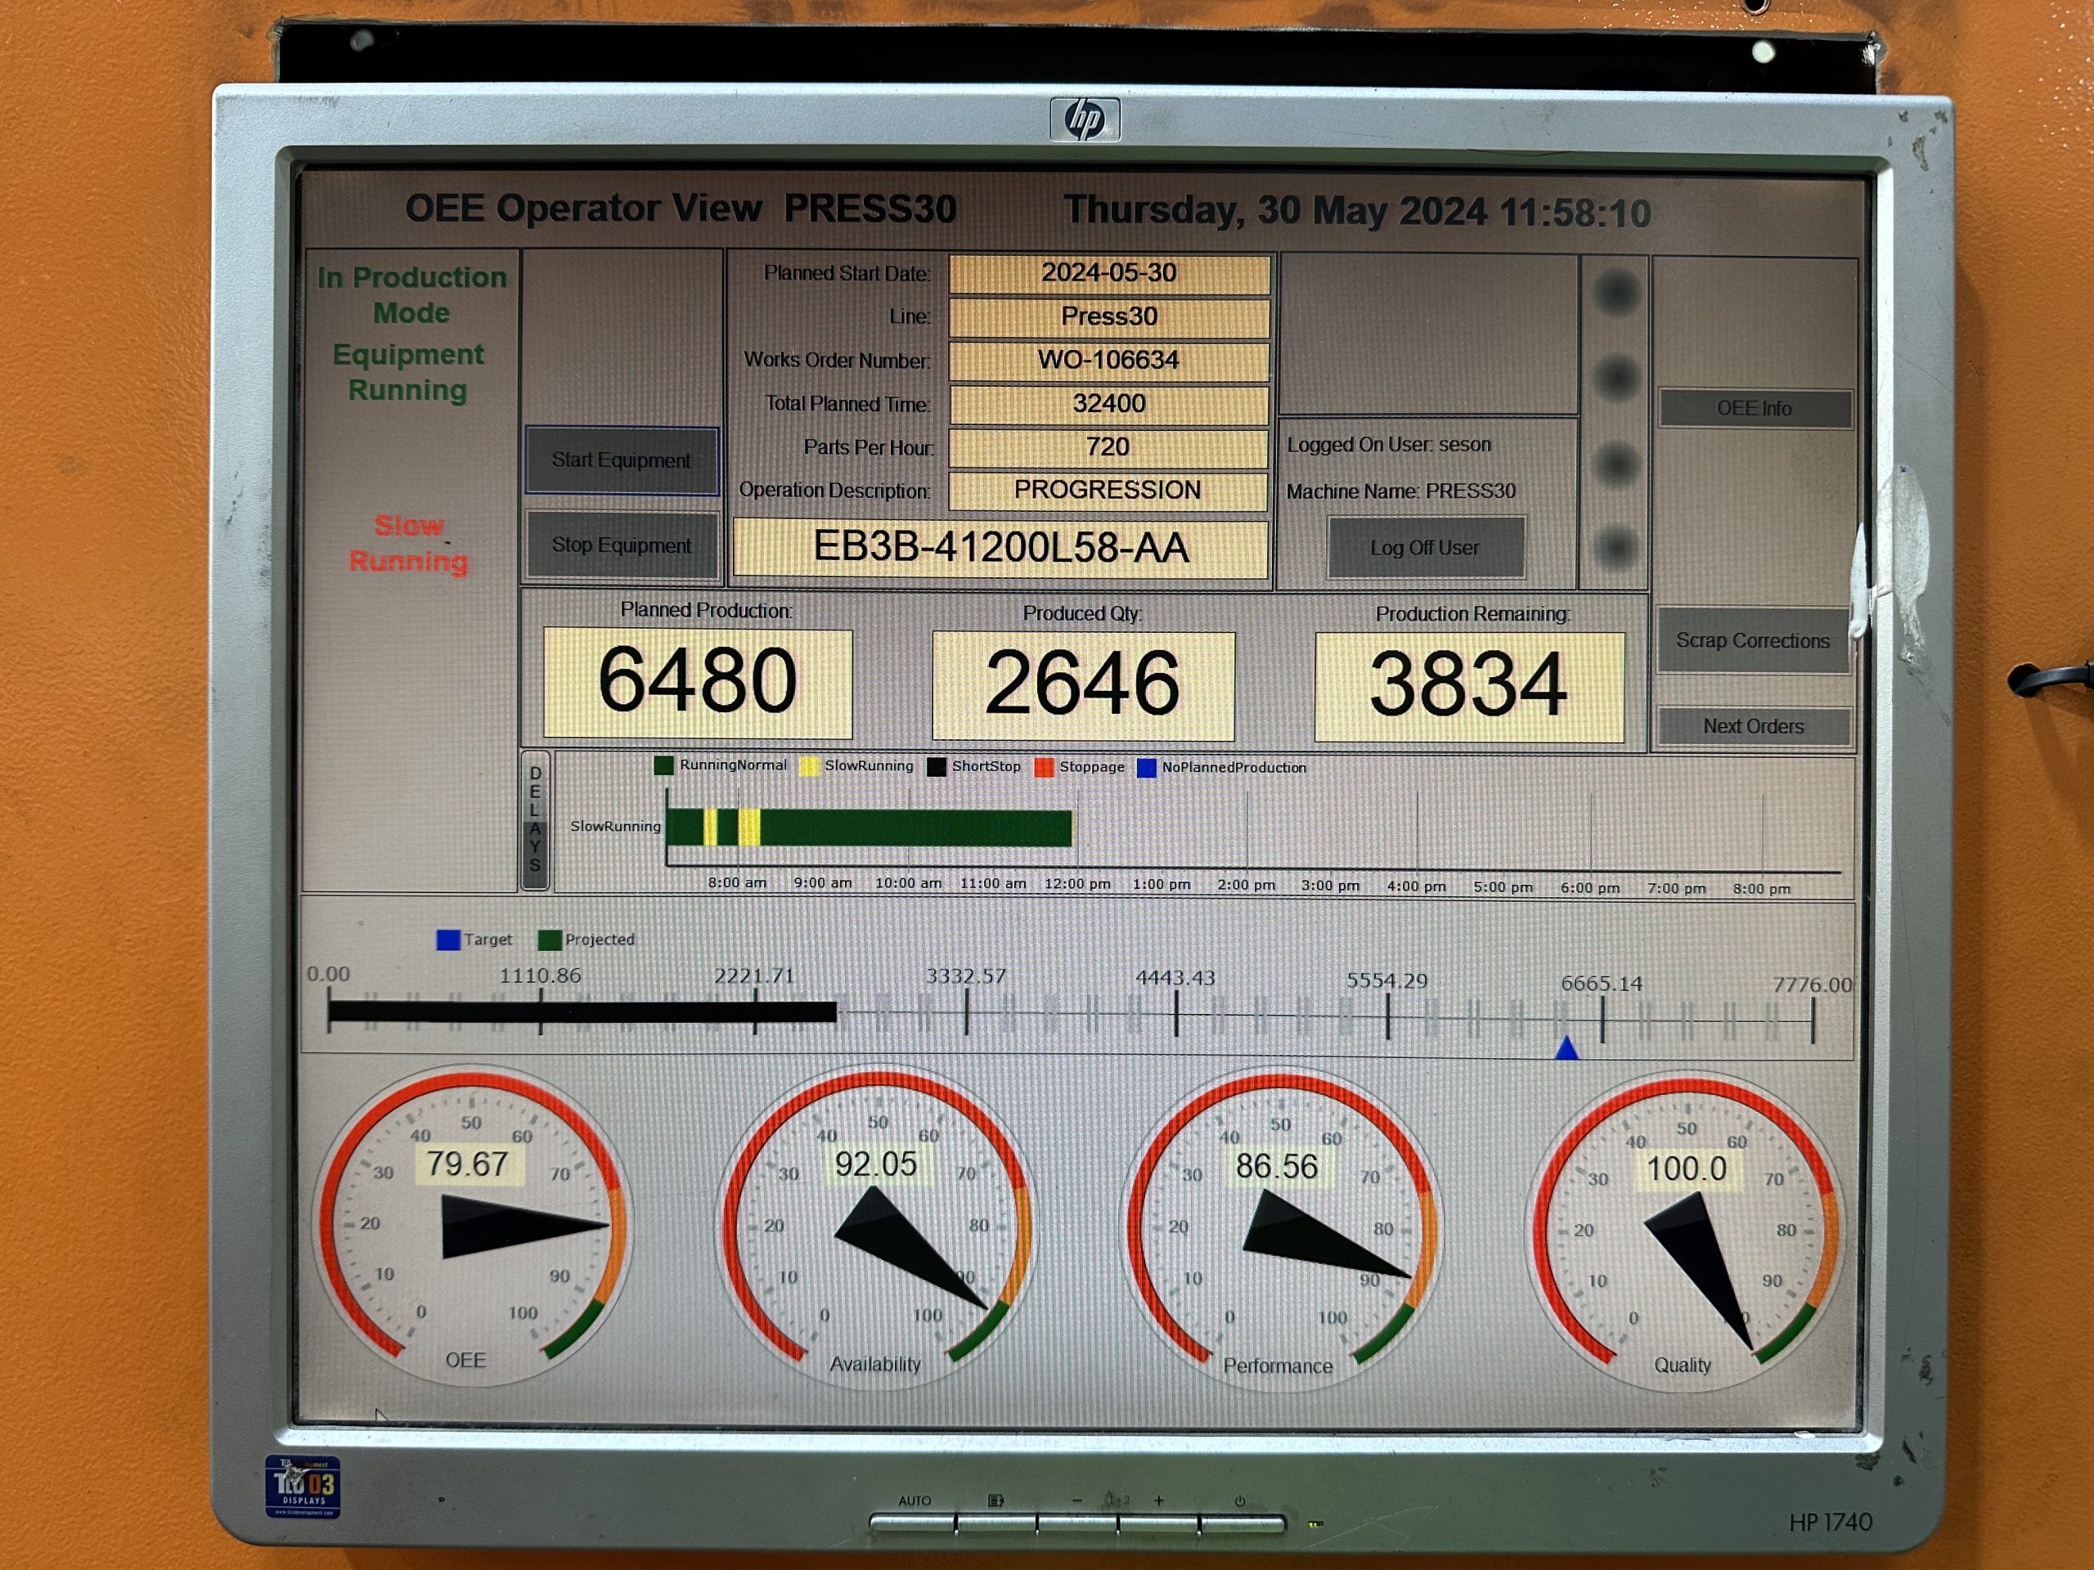2094x1570 pixels.
Task: Click the Performance gauge dial
Action: [x=1280, y=1229]
